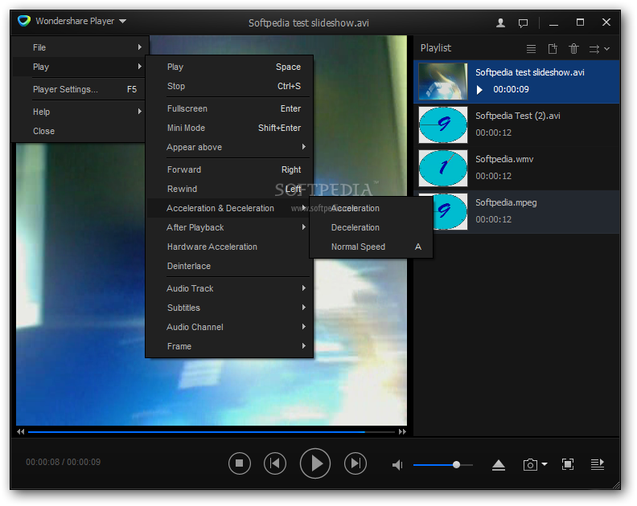Open the snapshot options dropdown arrow
This screenshot has width=637, height=506.
545,463
